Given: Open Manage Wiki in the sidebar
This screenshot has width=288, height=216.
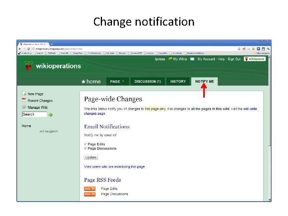Looking at the screenshot, I should click(x=38, y=108).
